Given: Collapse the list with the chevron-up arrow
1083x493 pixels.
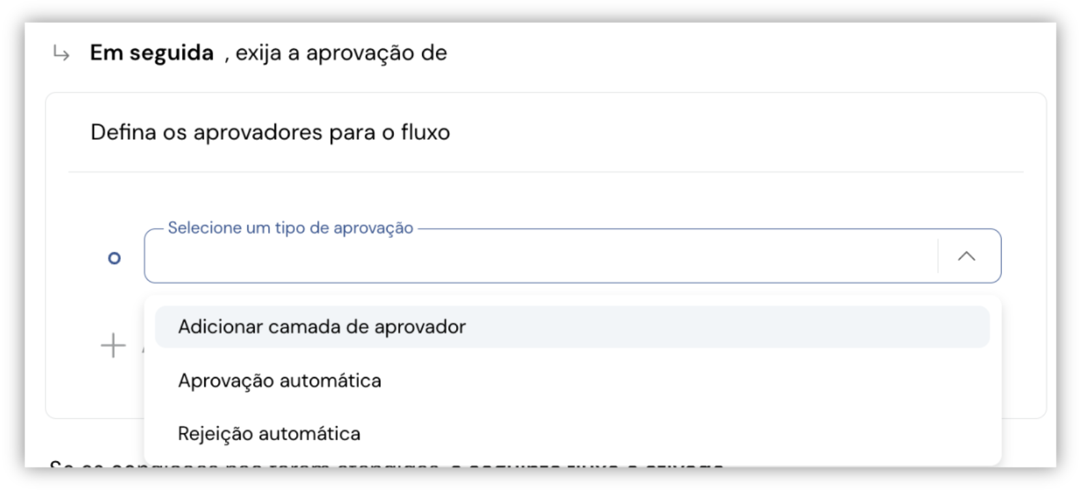Looking at the screenshot, I should point(966,256).
